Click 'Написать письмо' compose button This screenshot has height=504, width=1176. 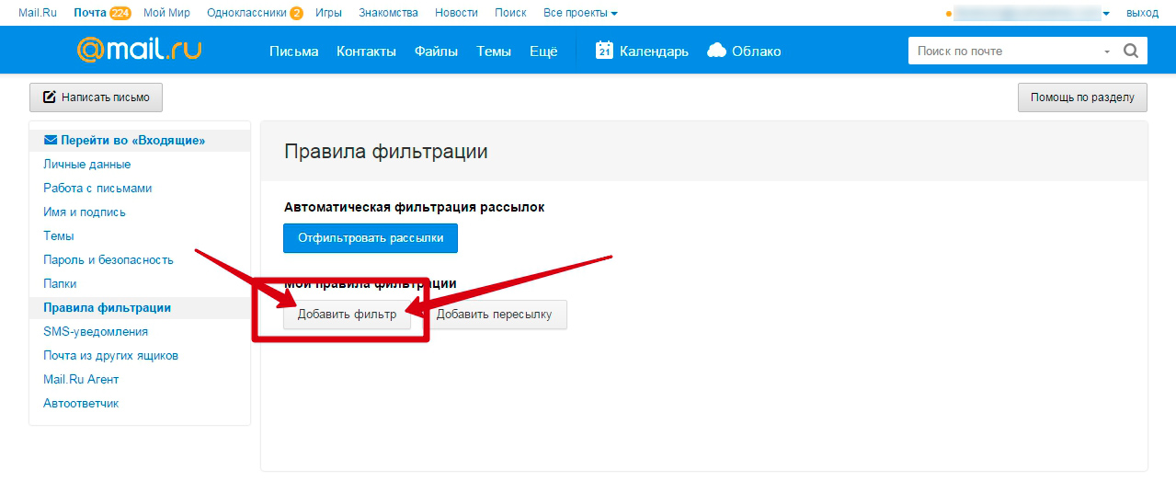96,97
